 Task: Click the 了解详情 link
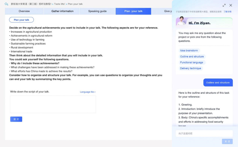coord(227,12)
